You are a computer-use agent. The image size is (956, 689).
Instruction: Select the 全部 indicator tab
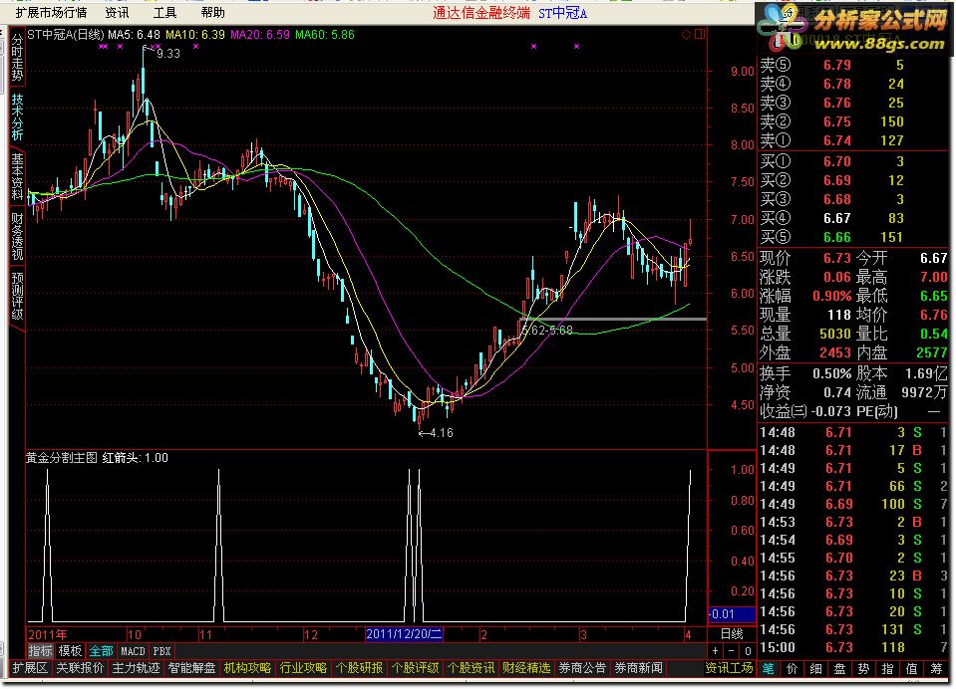pos(101,651)
